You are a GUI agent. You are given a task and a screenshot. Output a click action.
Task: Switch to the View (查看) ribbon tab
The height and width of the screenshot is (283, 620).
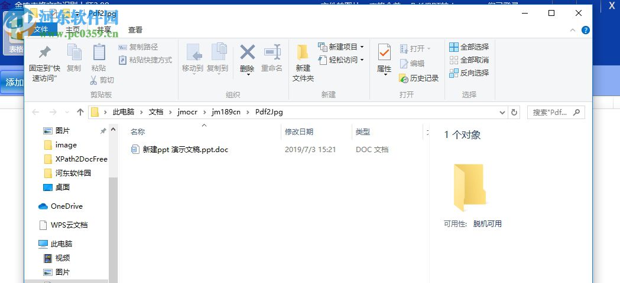click(135, 29)
